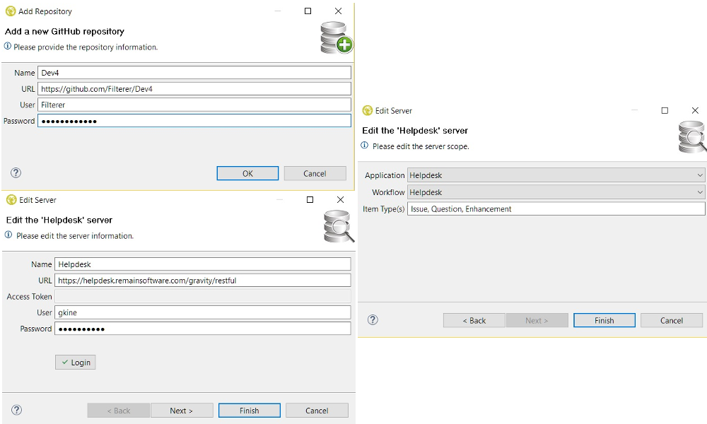The width and height of the screenshot is (707, 424).
Task: Click Item Type(s) field
Action: (x=556, y=208)
